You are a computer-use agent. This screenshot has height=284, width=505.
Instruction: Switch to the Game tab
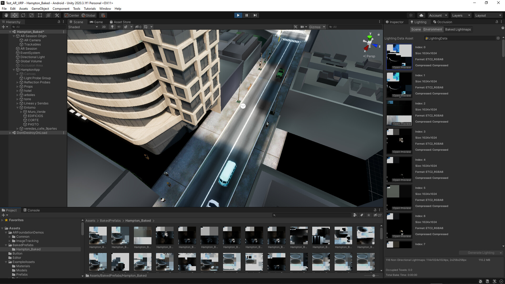[96, 22]
